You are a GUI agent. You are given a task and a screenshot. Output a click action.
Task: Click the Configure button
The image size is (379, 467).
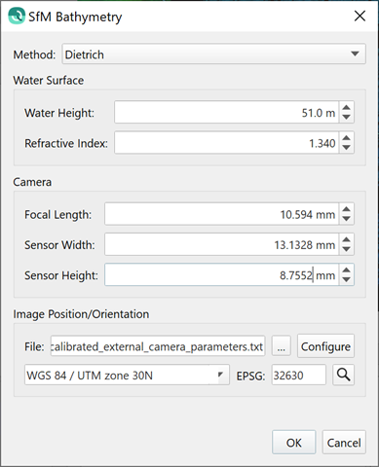pyautogui.click(x=325, y=346)
